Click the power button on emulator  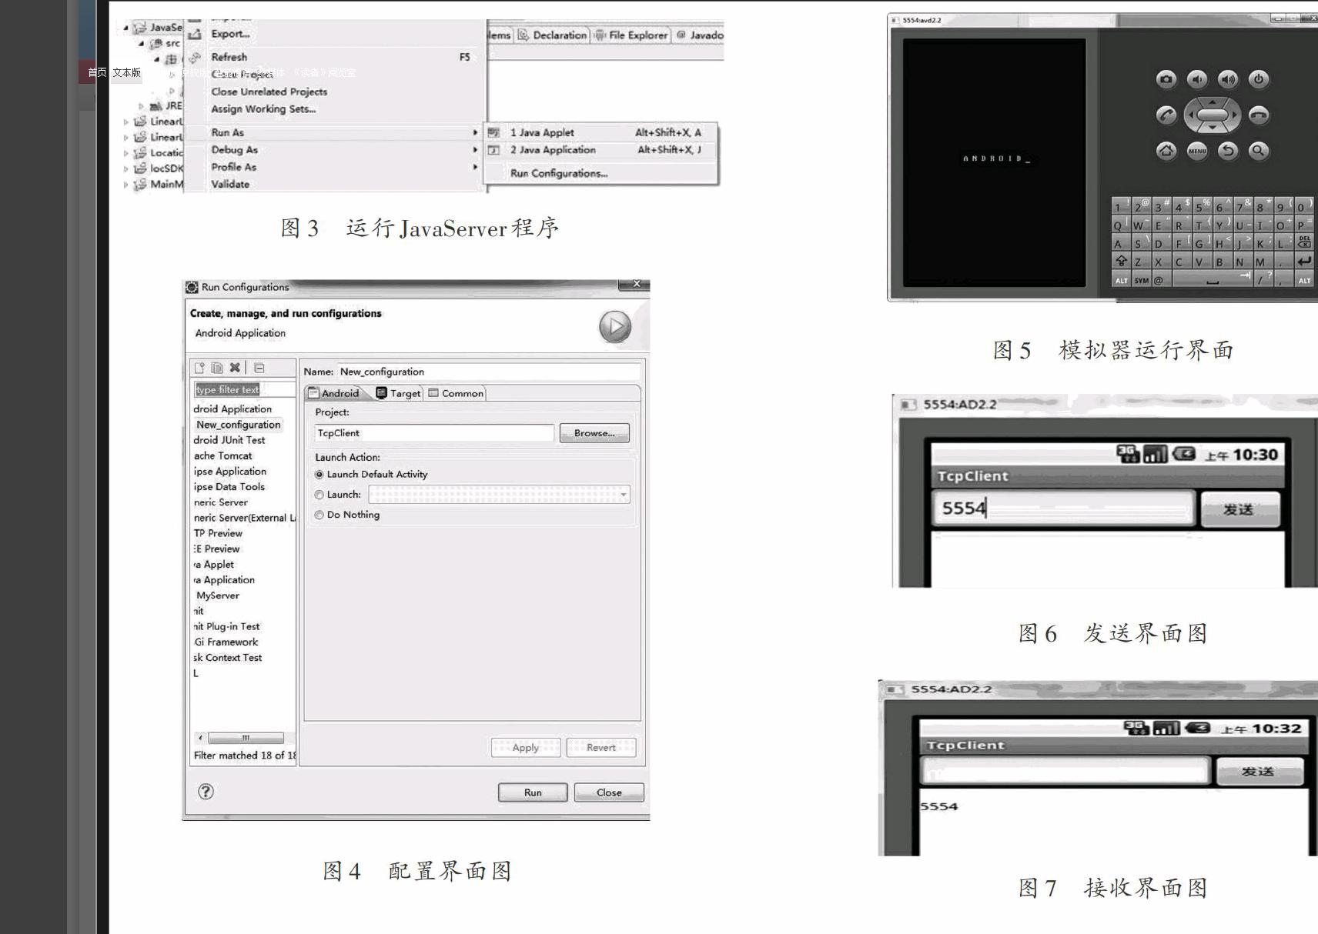pyautogui.click(x=1259, y=79)
